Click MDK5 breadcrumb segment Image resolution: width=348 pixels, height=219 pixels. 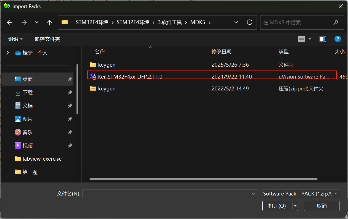pos(198,22)
